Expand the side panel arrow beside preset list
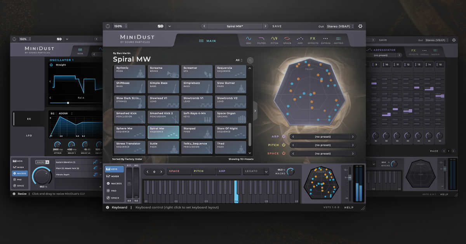The image size is (466, 244). click(x=255, y=111)
